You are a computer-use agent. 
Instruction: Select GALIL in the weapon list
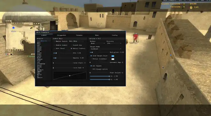point(39,47)
